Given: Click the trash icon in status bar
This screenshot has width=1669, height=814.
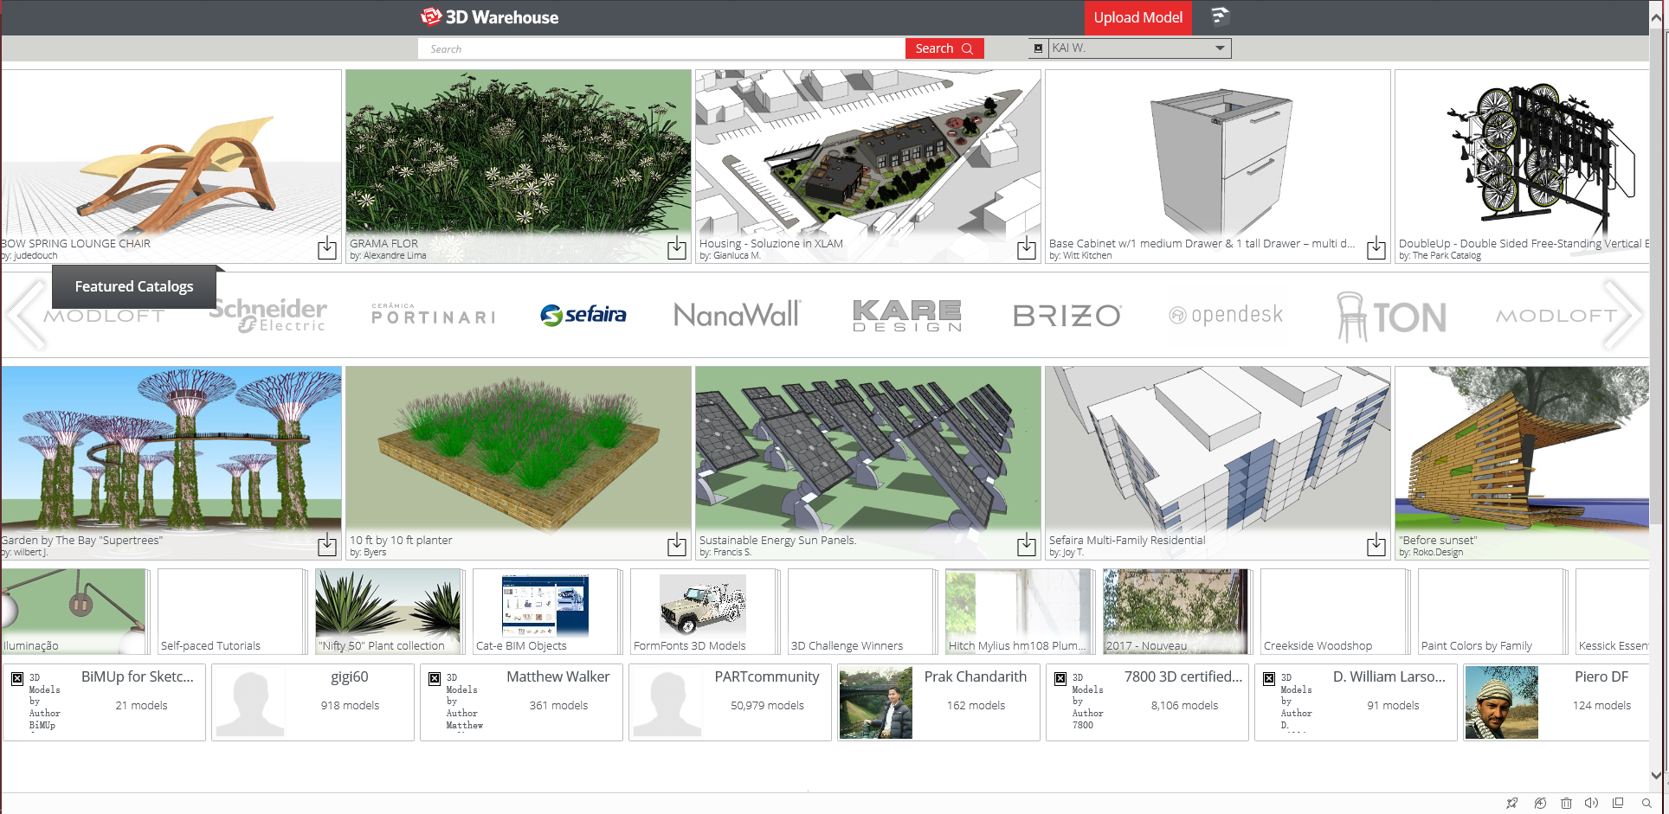Looking at the screenshot, I should point(1566,803).
